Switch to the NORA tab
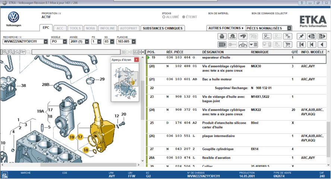This screenshot has height=179, width=331. click(x=90, y=28)
